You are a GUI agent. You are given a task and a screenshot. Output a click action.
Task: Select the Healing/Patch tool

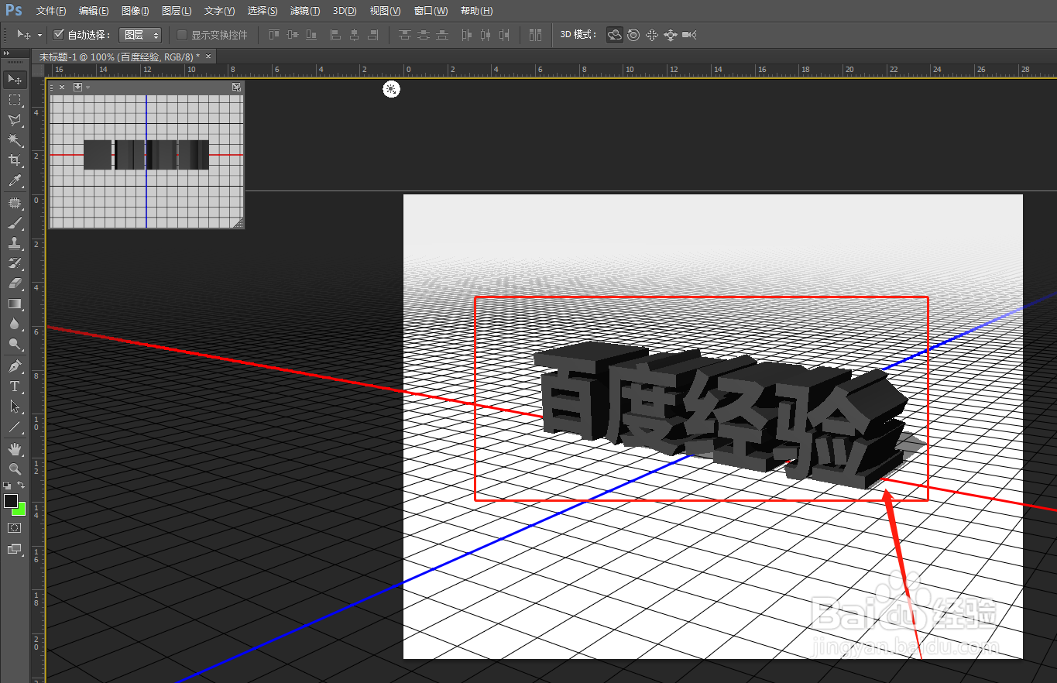click(x=15, y=204)
